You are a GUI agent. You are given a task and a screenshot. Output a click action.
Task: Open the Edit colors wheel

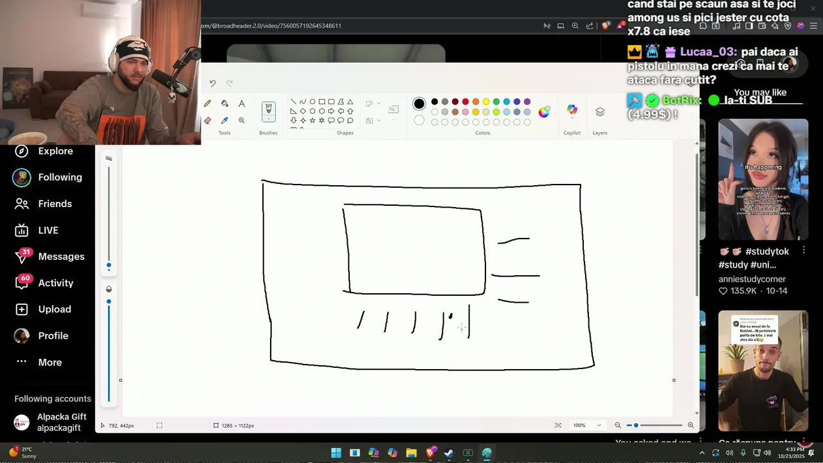pos(545,112)
